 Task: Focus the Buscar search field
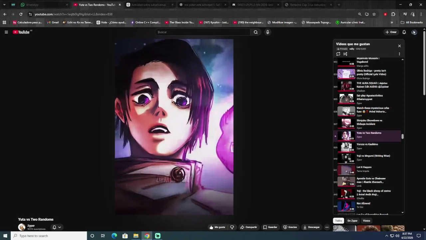[202, 32]
